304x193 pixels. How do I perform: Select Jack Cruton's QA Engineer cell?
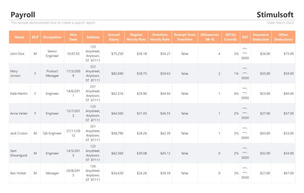click(x=52, y=133)
